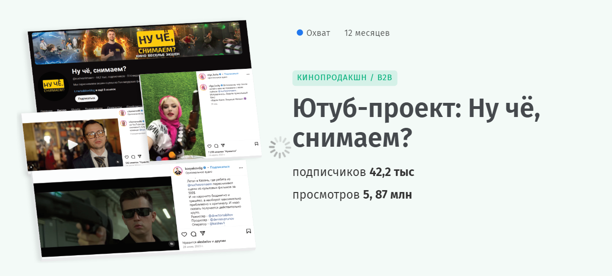Click kosyakovdg profile avatar

click(178, 171)
